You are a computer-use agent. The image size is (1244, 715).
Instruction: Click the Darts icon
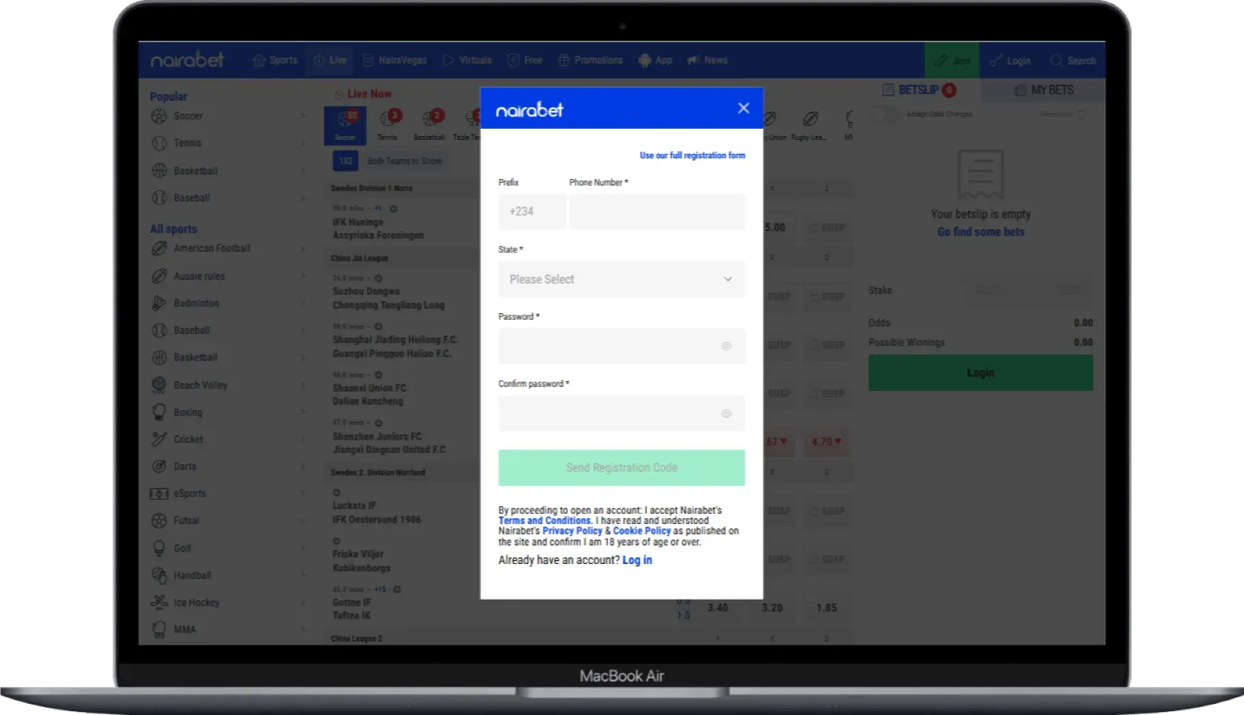click(x=159, y=466)
